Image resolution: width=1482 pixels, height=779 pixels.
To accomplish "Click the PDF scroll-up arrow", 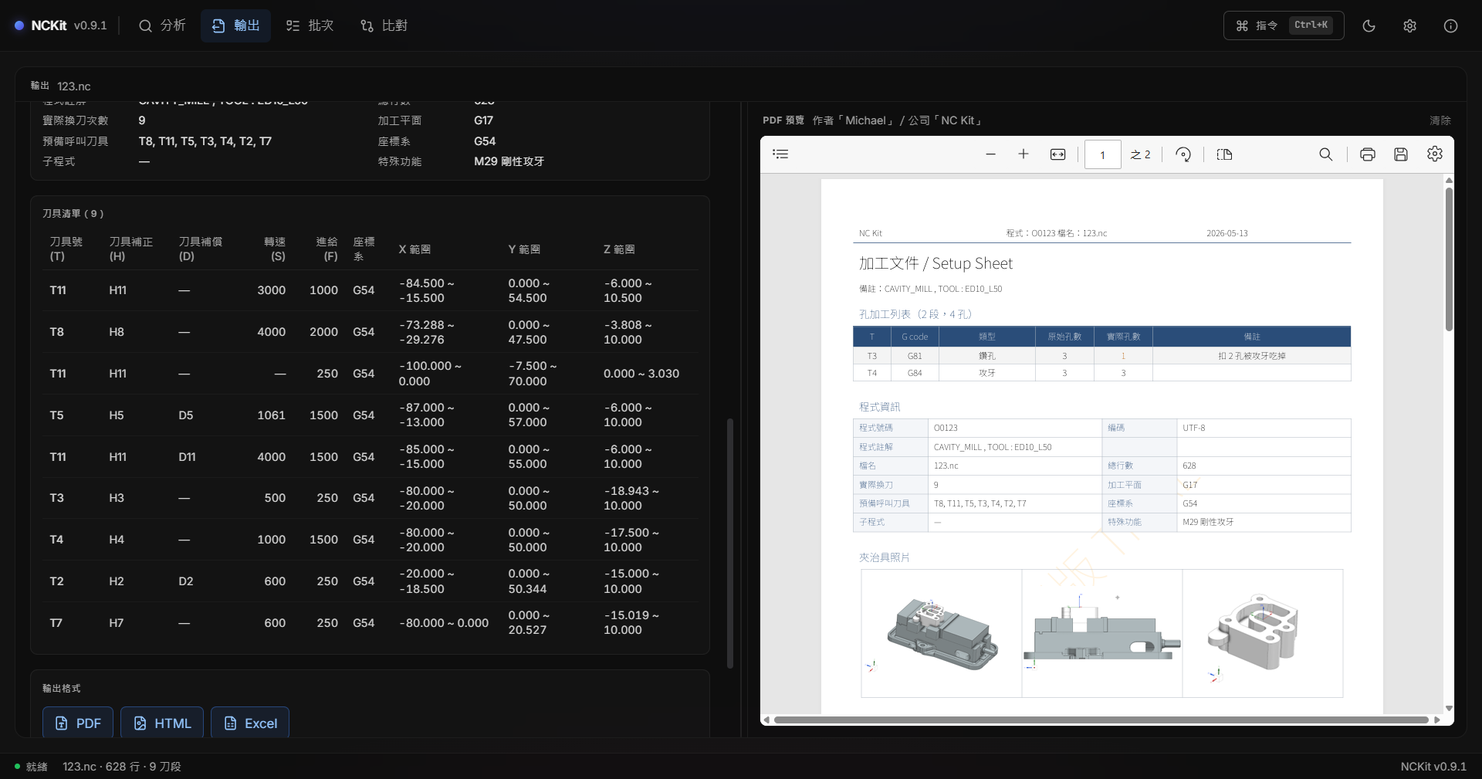I will 1449,180.
